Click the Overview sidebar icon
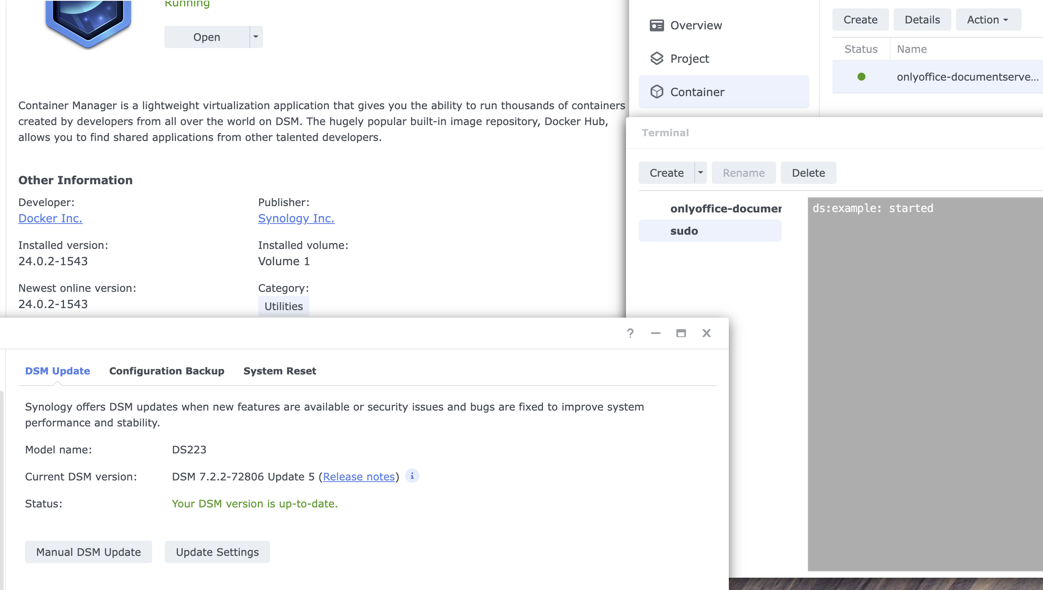Viewport: 1043px width, 590px height. [656, 25]
